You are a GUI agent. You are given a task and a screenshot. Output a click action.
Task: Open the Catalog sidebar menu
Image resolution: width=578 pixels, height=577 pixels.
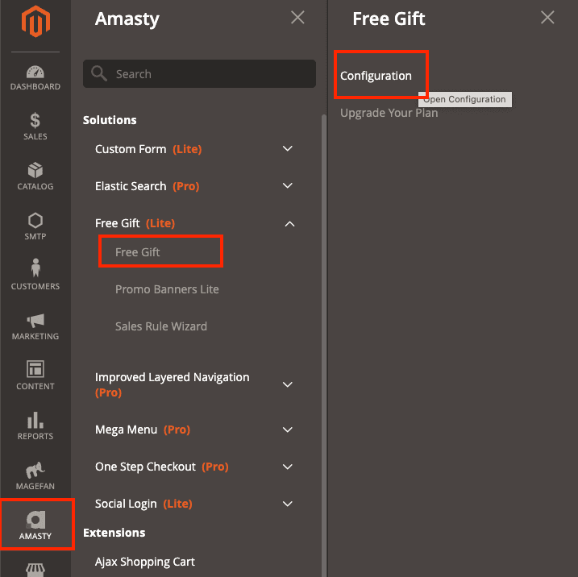(x=35, y=176)
